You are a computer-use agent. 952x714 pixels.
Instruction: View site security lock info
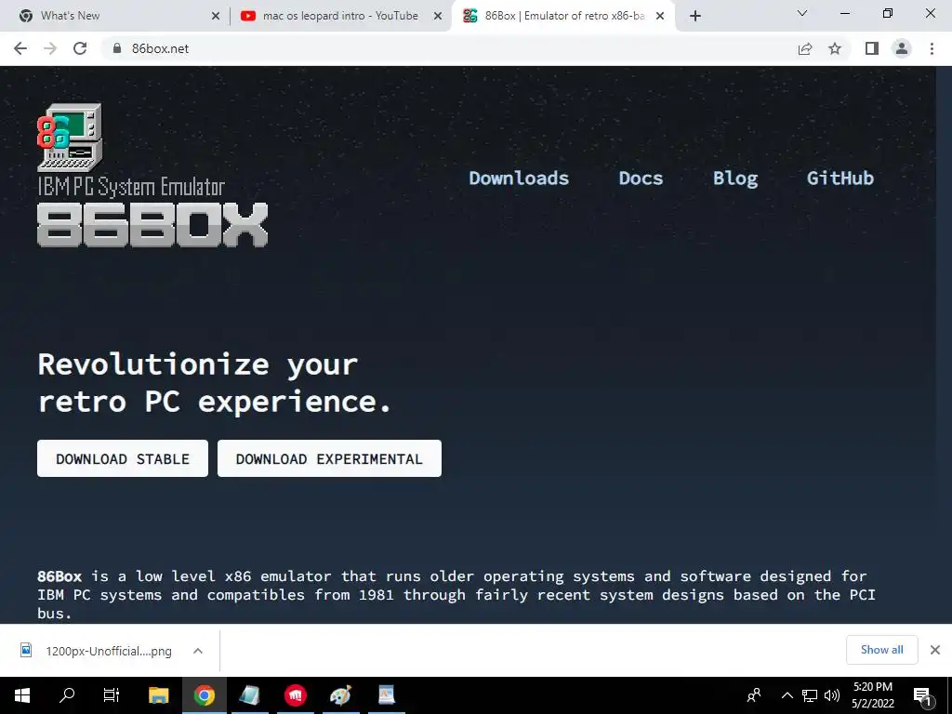click(x=117, y=48)
